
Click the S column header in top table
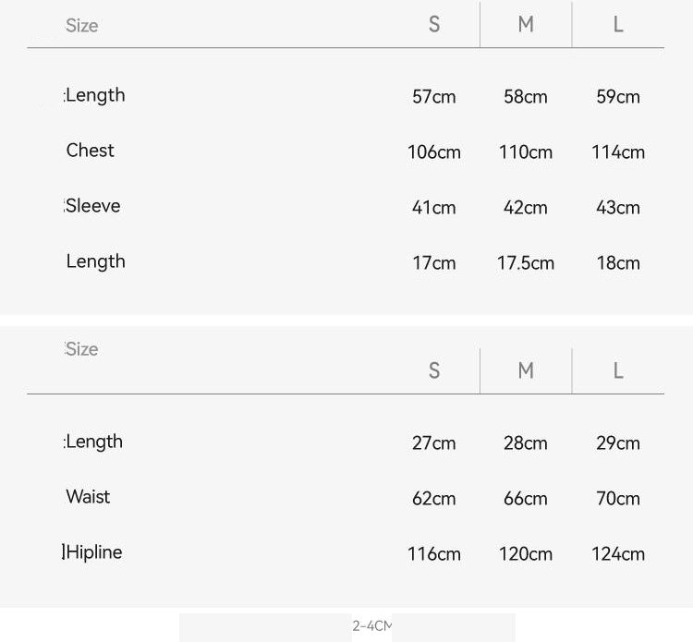tap(434, 24)
